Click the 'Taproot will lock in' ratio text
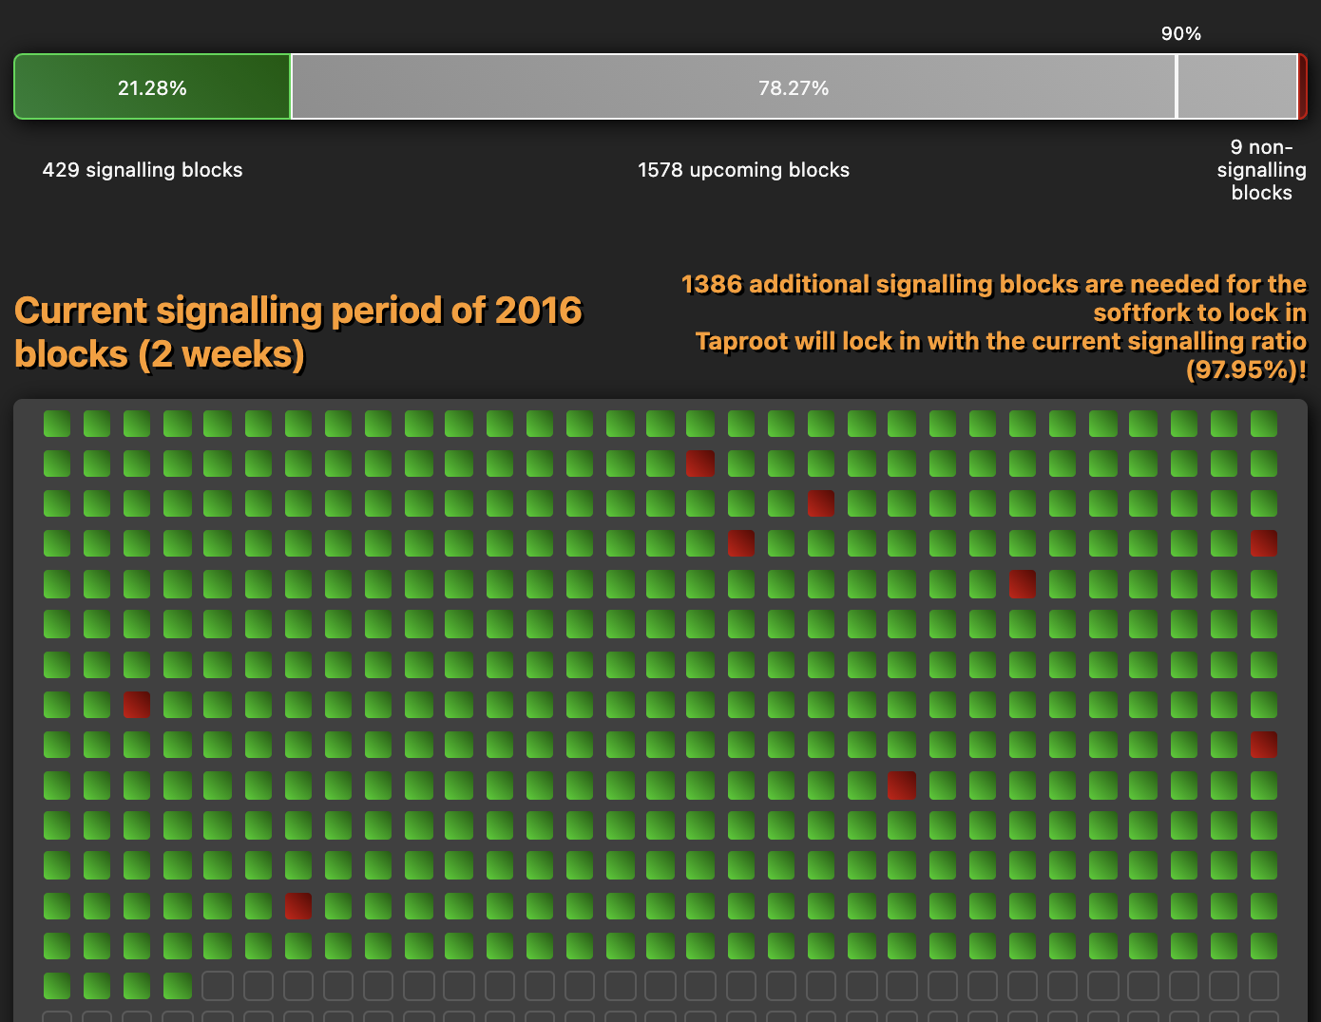 [x=1001, y=355]
